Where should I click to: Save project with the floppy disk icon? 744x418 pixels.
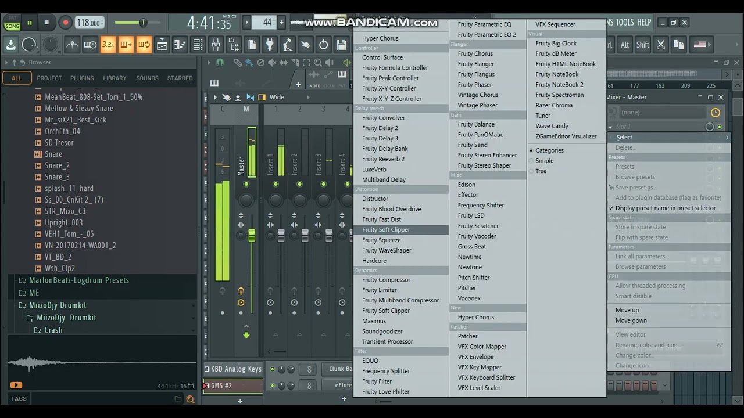click(x=342, y=45)
